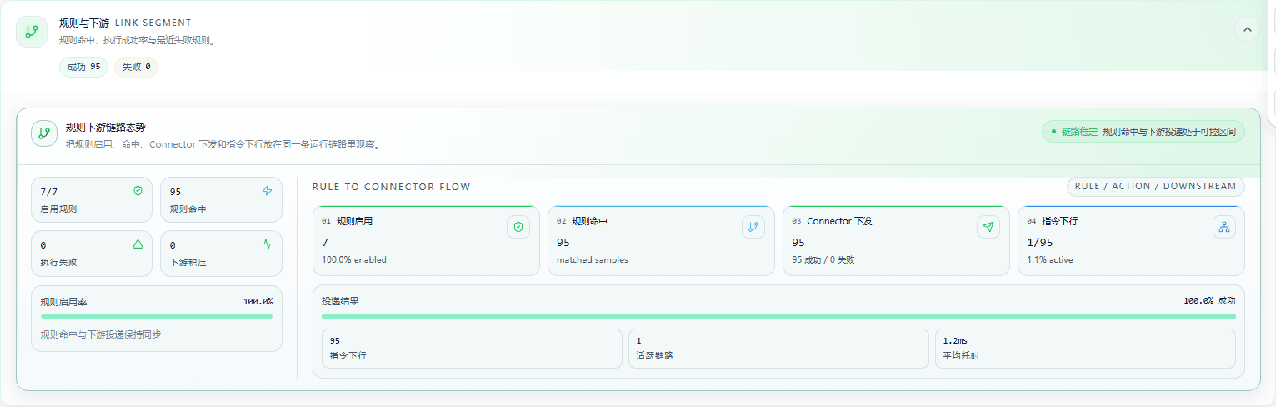Click the lightning icon in 规则命中 stat card
1276x407 pixels.
click(x=267, y=191)
